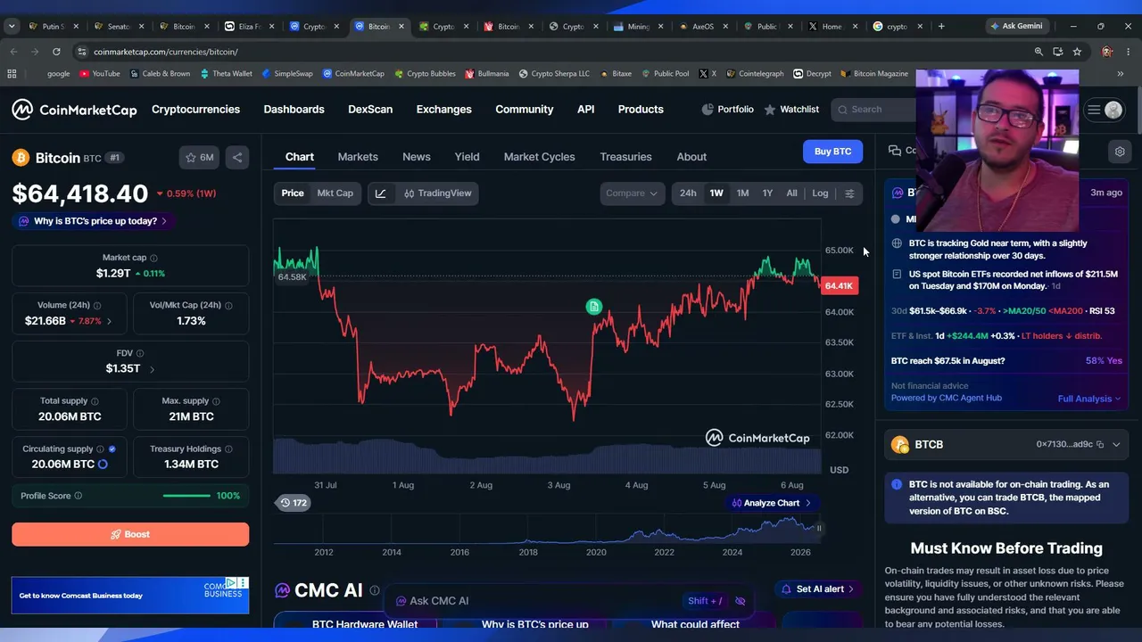Viewport: 1142px width, 642px height.
Task: Click the CMC AI info icon
Action: pos(375,590)
